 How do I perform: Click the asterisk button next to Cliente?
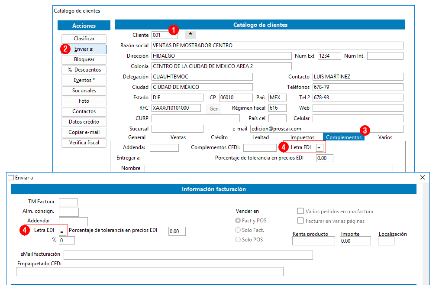click(190, 35)
